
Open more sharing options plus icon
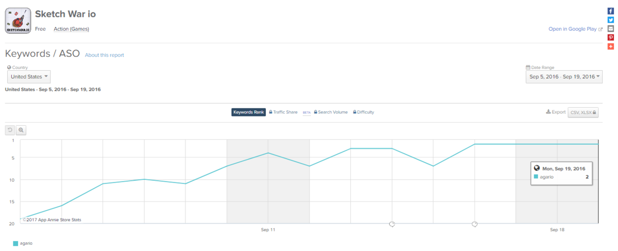tap(611, 46)
